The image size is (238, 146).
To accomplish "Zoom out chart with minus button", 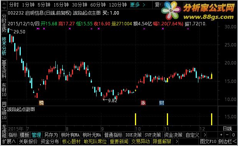I will pyautogui.click(x=227, y=135).
